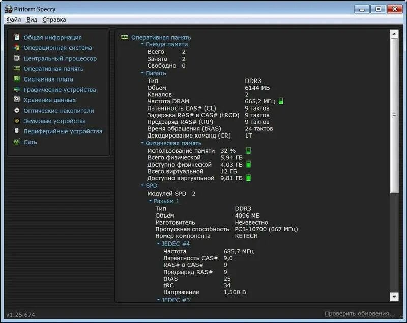Click the 1,500 В voltage value
Viewport: 407px width, 323px height.
[x=235, y=292]
